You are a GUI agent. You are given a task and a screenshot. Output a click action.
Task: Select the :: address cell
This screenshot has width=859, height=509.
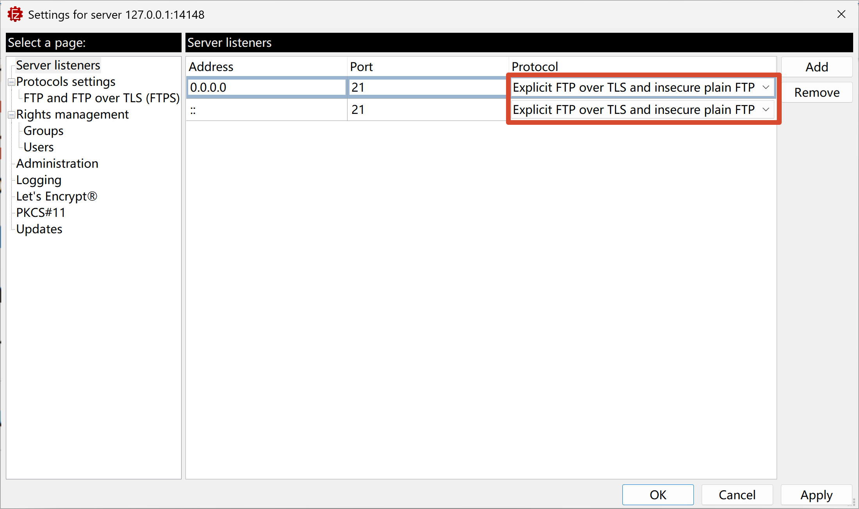coord(267,110)
